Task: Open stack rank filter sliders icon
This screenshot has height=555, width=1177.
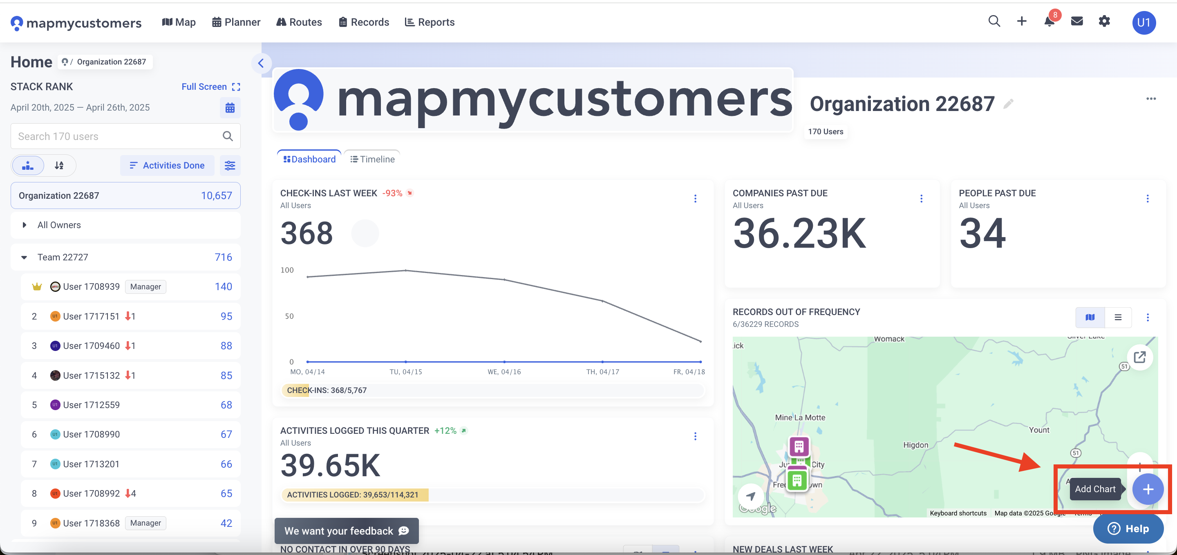Action: [x=230, y=165]
